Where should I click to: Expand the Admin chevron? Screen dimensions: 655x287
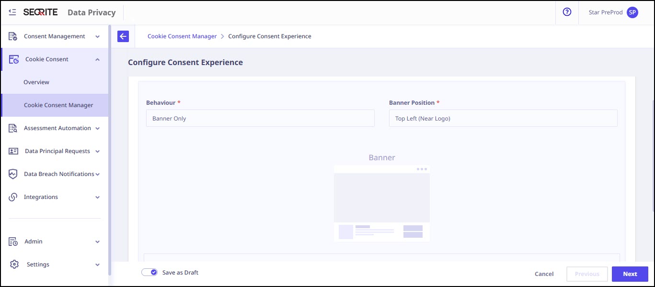tap(98, 242)
